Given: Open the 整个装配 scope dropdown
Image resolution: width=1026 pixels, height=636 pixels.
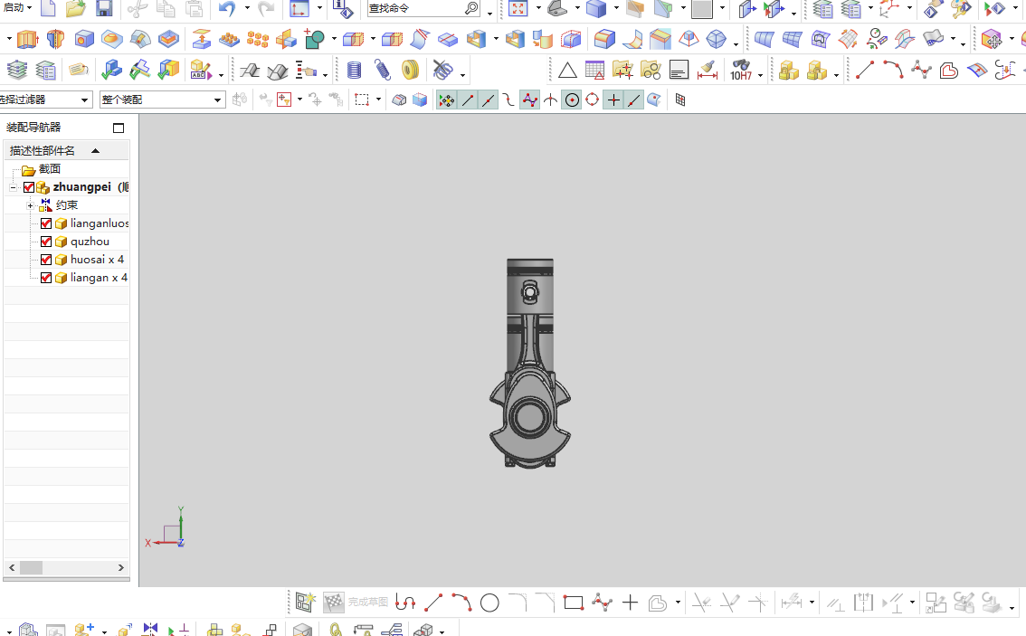Looking at the screenshot, I should (217, 100).
